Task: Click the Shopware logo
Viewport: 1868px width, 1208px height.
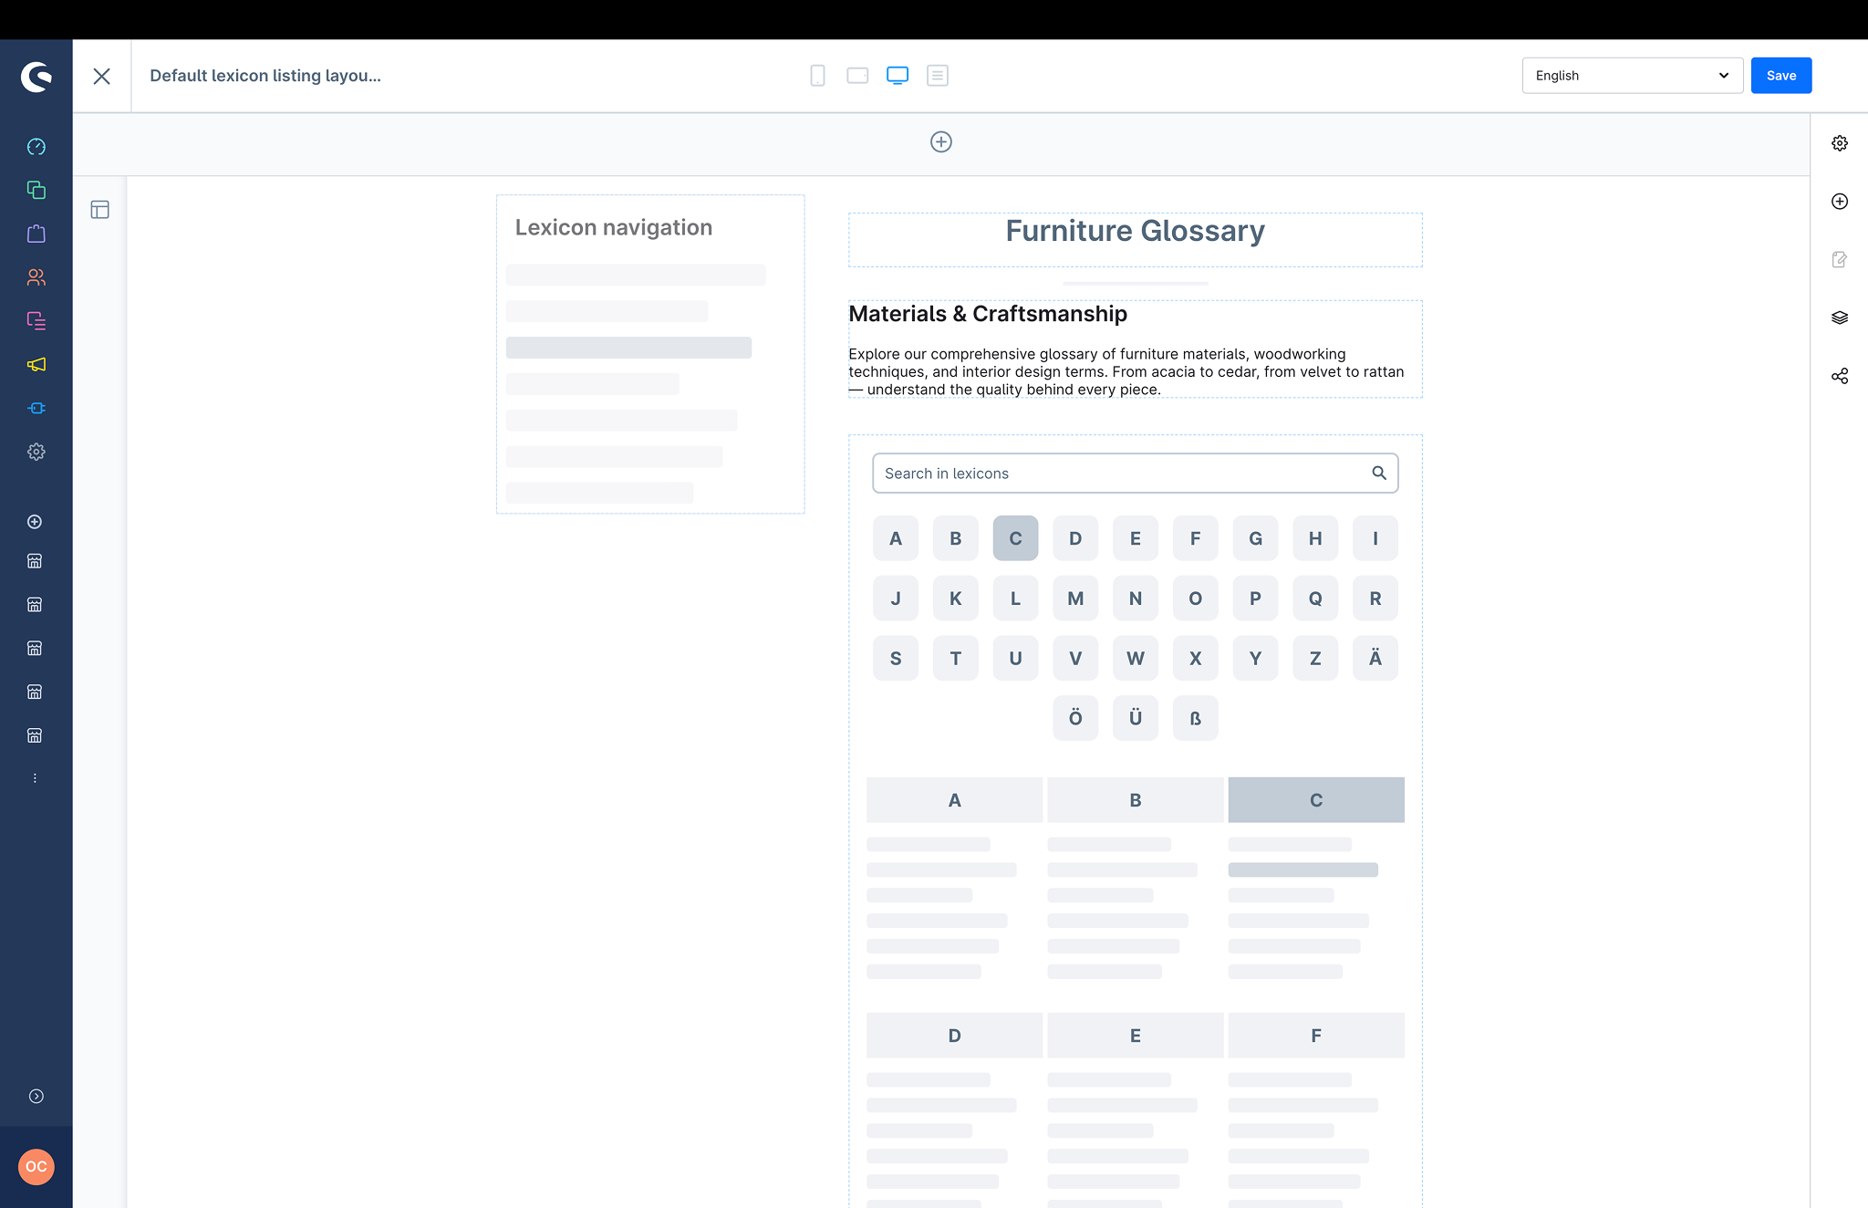Action: (36, 77)
